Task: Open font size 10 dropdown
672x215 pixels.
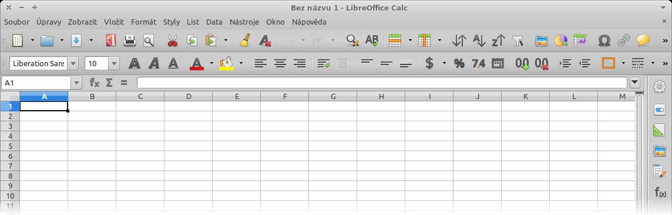Action: coord(114,64)
